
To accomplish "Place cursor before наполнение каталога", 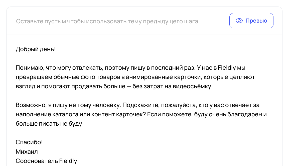I will tap(16, 114).
